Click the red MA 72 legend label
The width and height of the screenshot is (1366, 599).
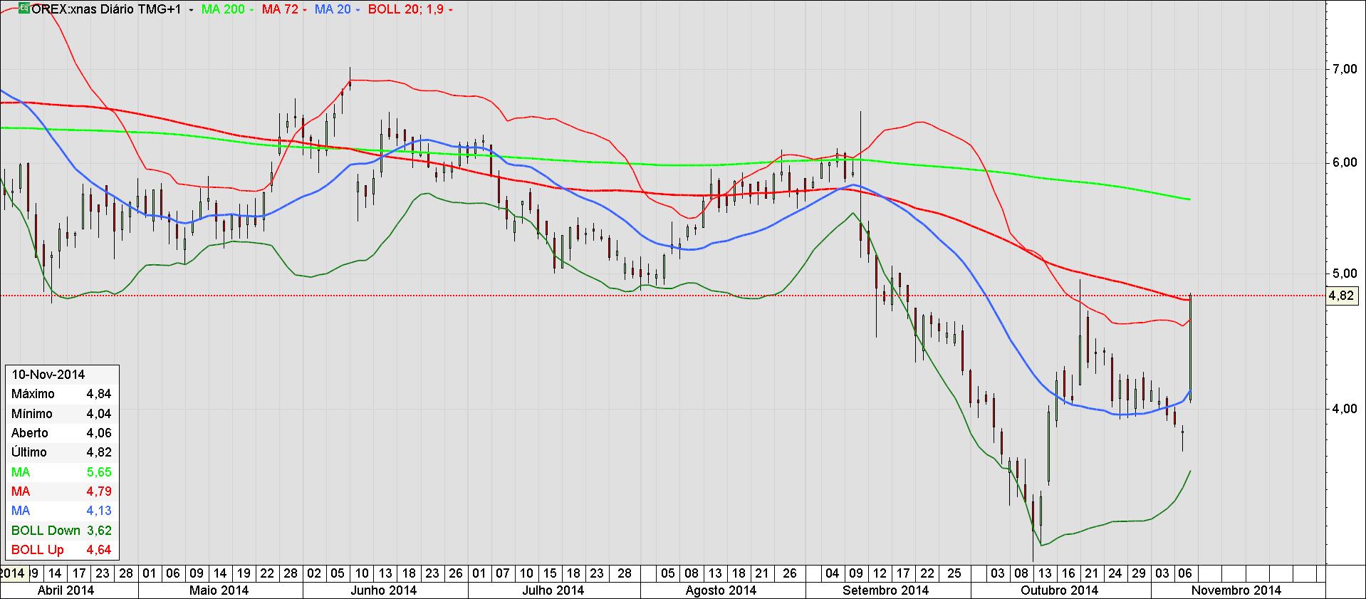coord(280,9)
